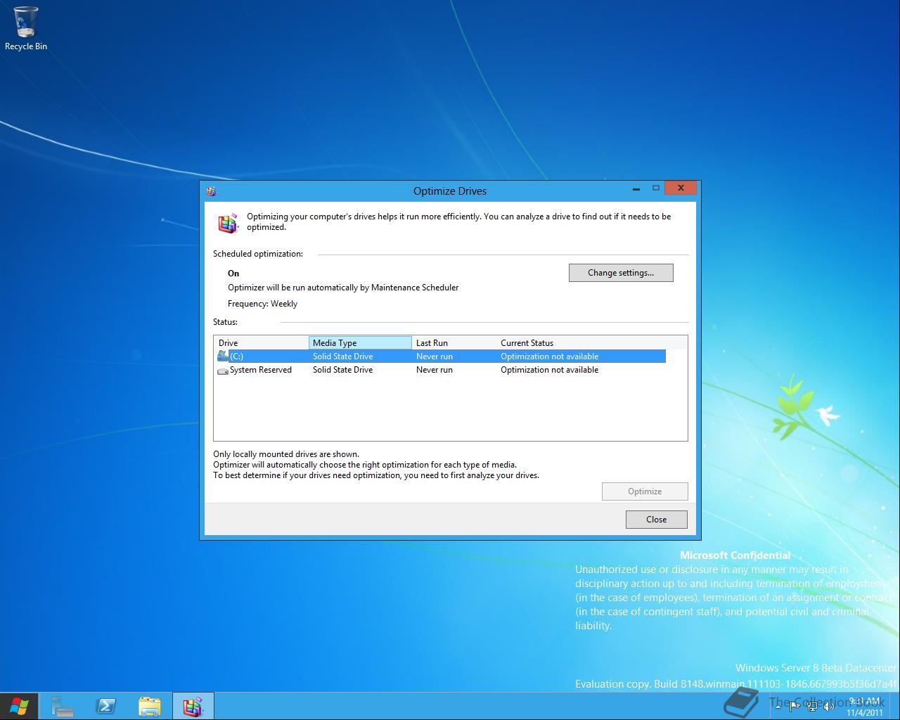Click System Reserved's Solid State Drive cell

(x=342, y=370)
